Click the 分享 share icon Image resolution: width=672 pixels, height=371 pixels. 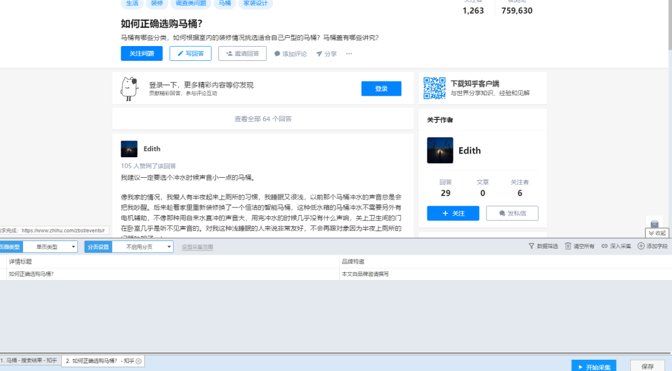(319, 54)
